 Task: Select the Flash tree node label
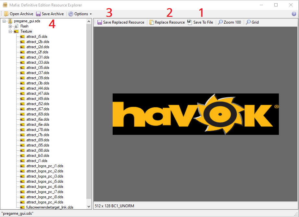pyautogui.click(x=24, y=26)
